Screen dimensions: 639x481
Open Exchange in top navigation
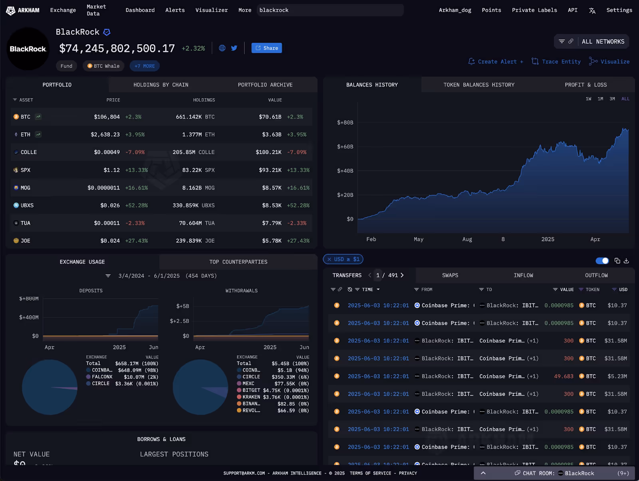click(x=63, y=10)
